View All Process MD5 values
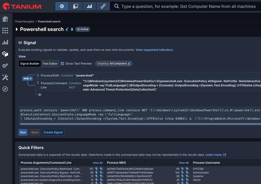This screenshot has height=184, width=261. tap(184, 163)
